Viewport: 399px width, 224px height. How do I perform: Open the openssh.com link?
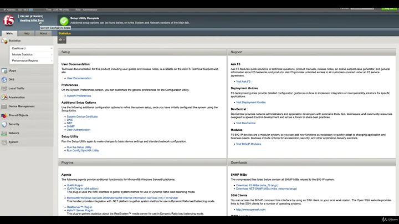point(250,210)
